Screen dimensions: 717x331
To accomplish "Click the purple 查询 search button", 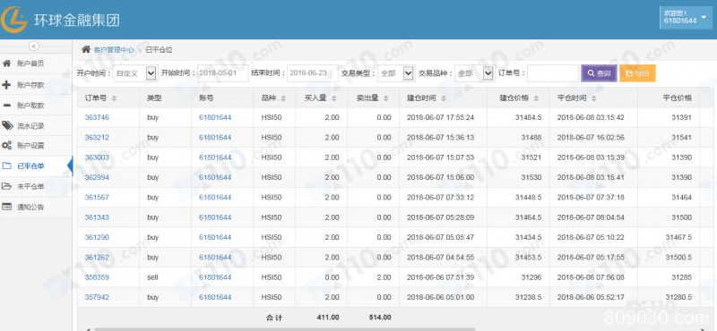I will tap(599, 73).
